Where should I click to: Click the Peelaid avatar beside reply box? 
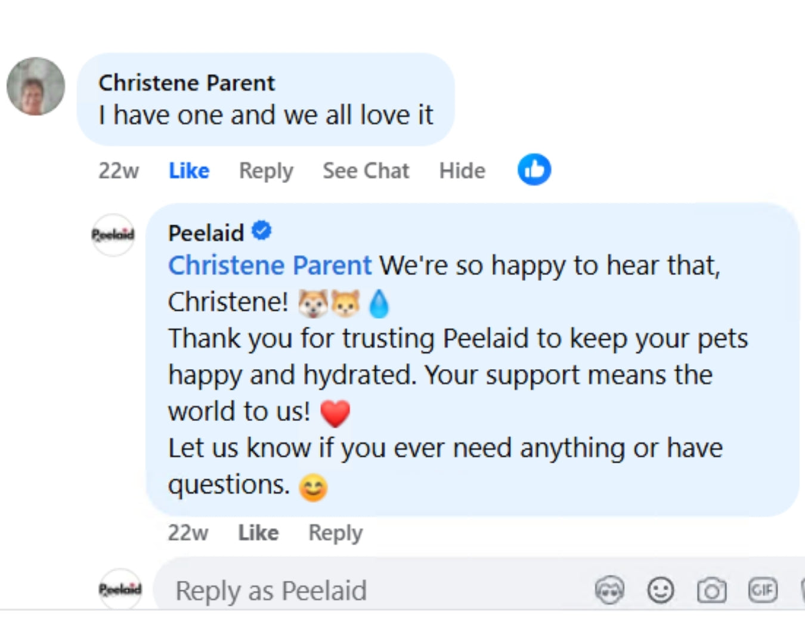(x=120, y=589)
